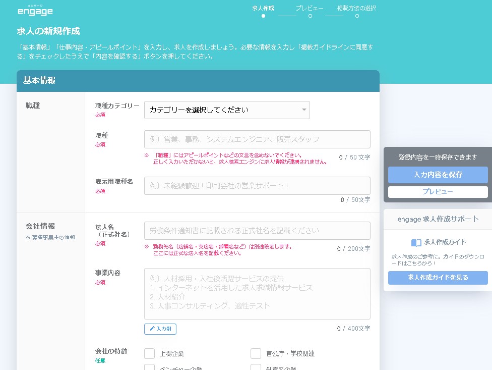Click the engage logo
The image size is (492, 370).
(x=35, y=11)
